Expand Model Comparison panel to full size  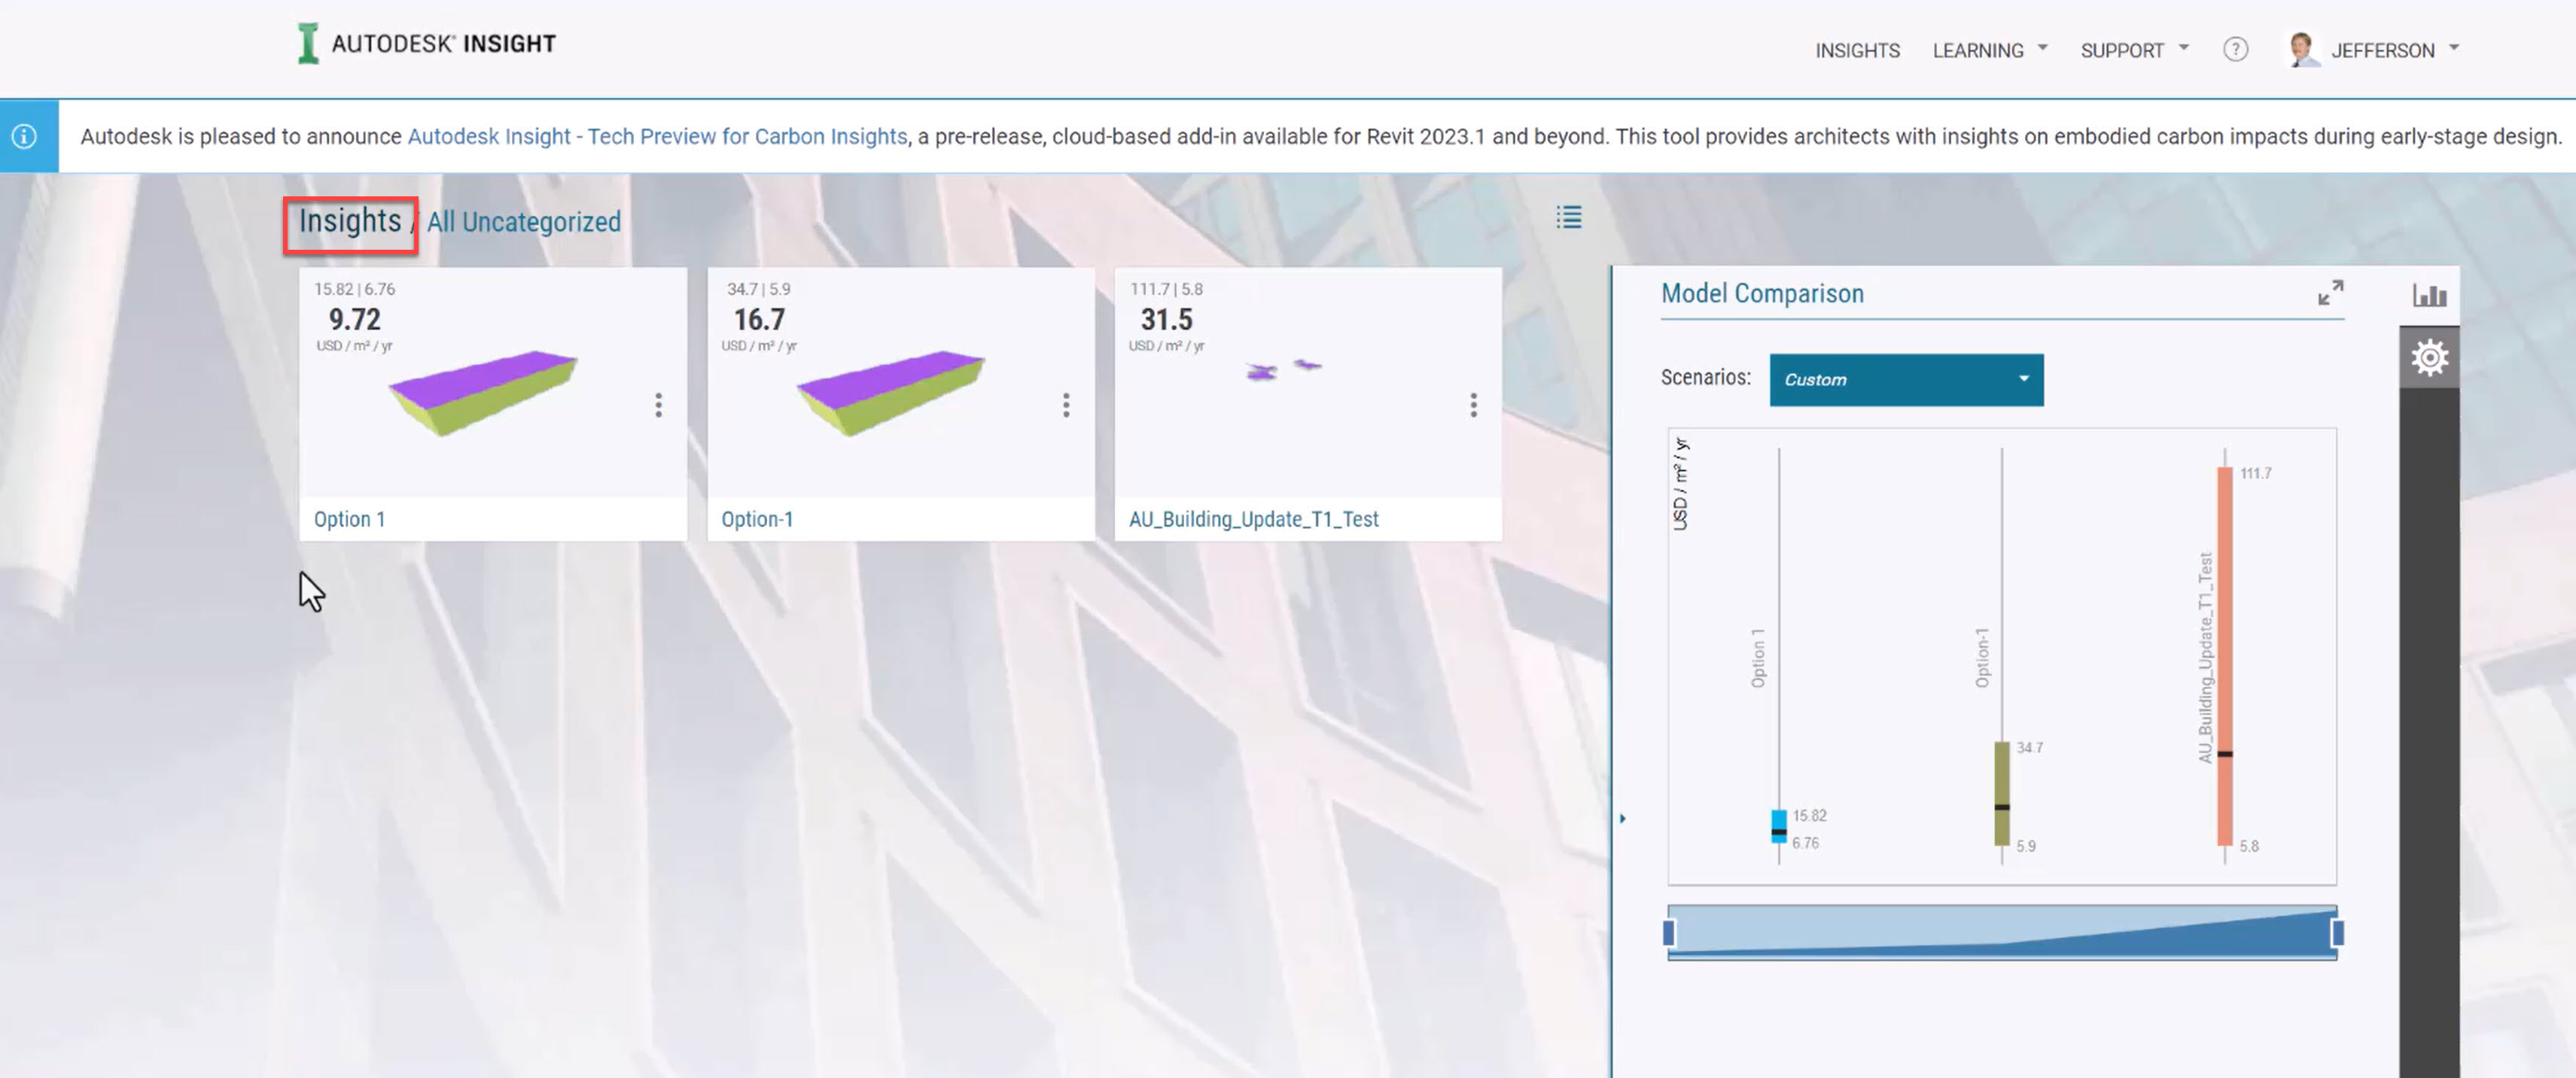(x=2330, y=293)
